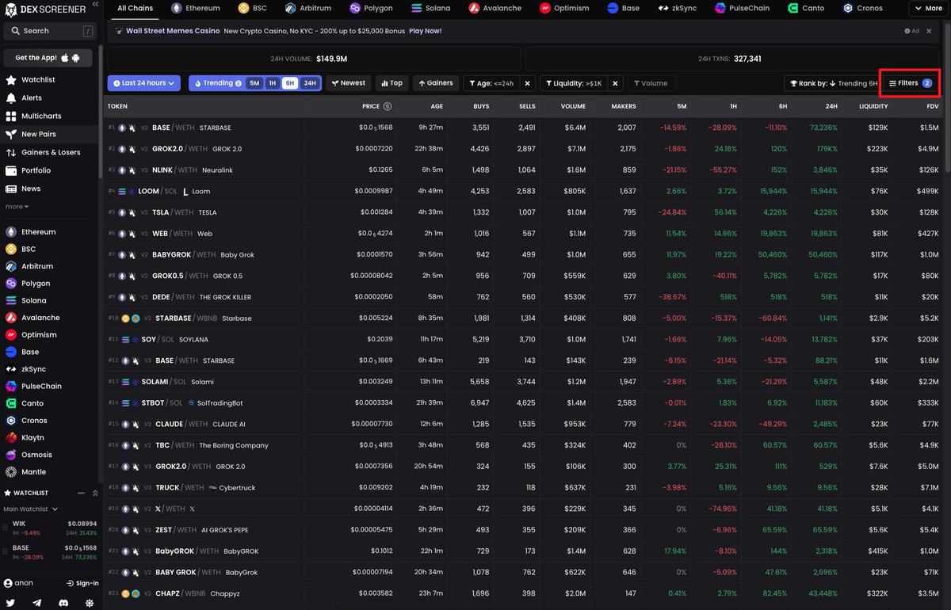The height and width of the screenshot is (610, 951).
Task: Open the Rank by Trending 6H dropdown
Action: click(832, 83)
